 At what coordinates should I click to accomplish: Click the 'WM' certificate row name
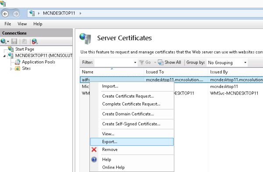pyautogui.click(x=86, y=93)
